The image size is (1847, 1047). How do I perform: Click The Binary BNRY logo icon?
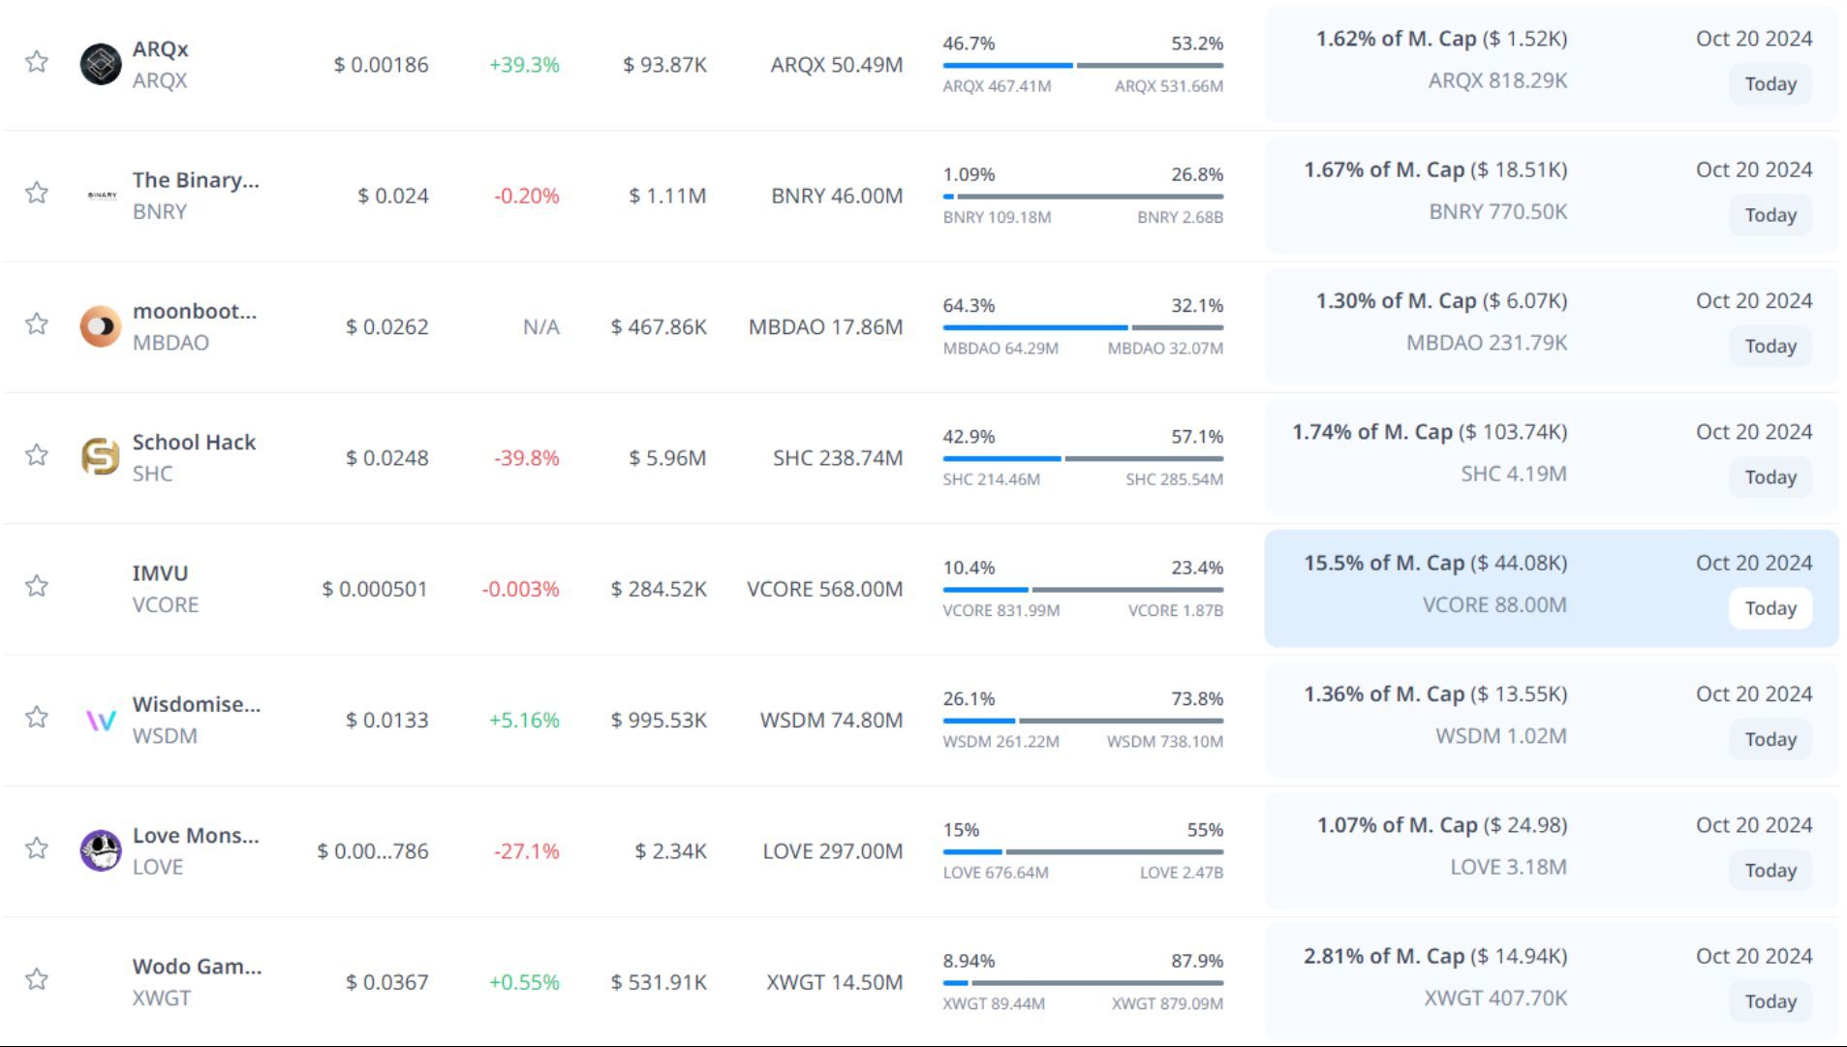pos(102,196)
